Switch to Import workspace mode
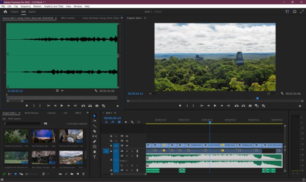Viewport: 306px width, 182px height. click(14, 12)
